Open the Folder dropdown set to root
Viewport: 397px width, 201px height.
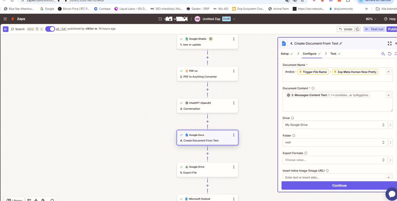(335, 143)
